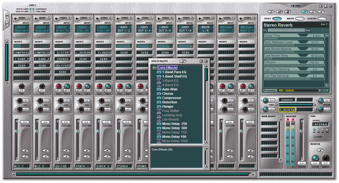Adjust the Main Mix volume fader

pyautogui.click(x=301, y=131)
